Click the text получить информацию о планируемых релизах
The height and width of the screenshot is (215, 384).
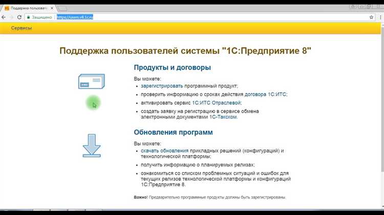[198, 165]
